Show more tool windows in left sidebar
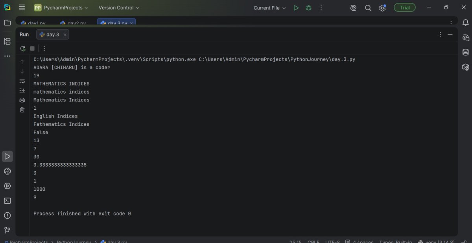Viewport: 472px width, 243px height. pyautogui.click(x=7, y=56)
